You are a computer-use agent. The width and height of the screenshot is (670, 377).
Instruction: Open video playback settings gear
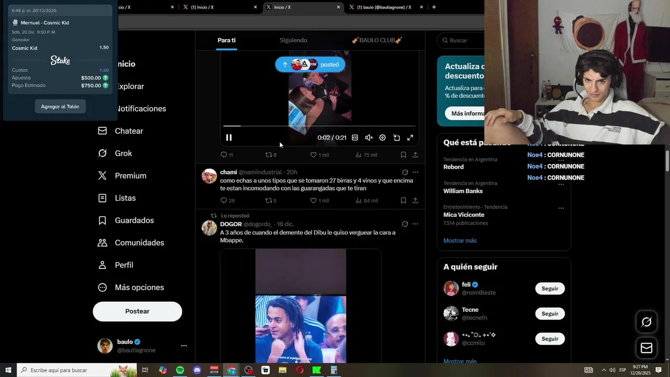383,138
